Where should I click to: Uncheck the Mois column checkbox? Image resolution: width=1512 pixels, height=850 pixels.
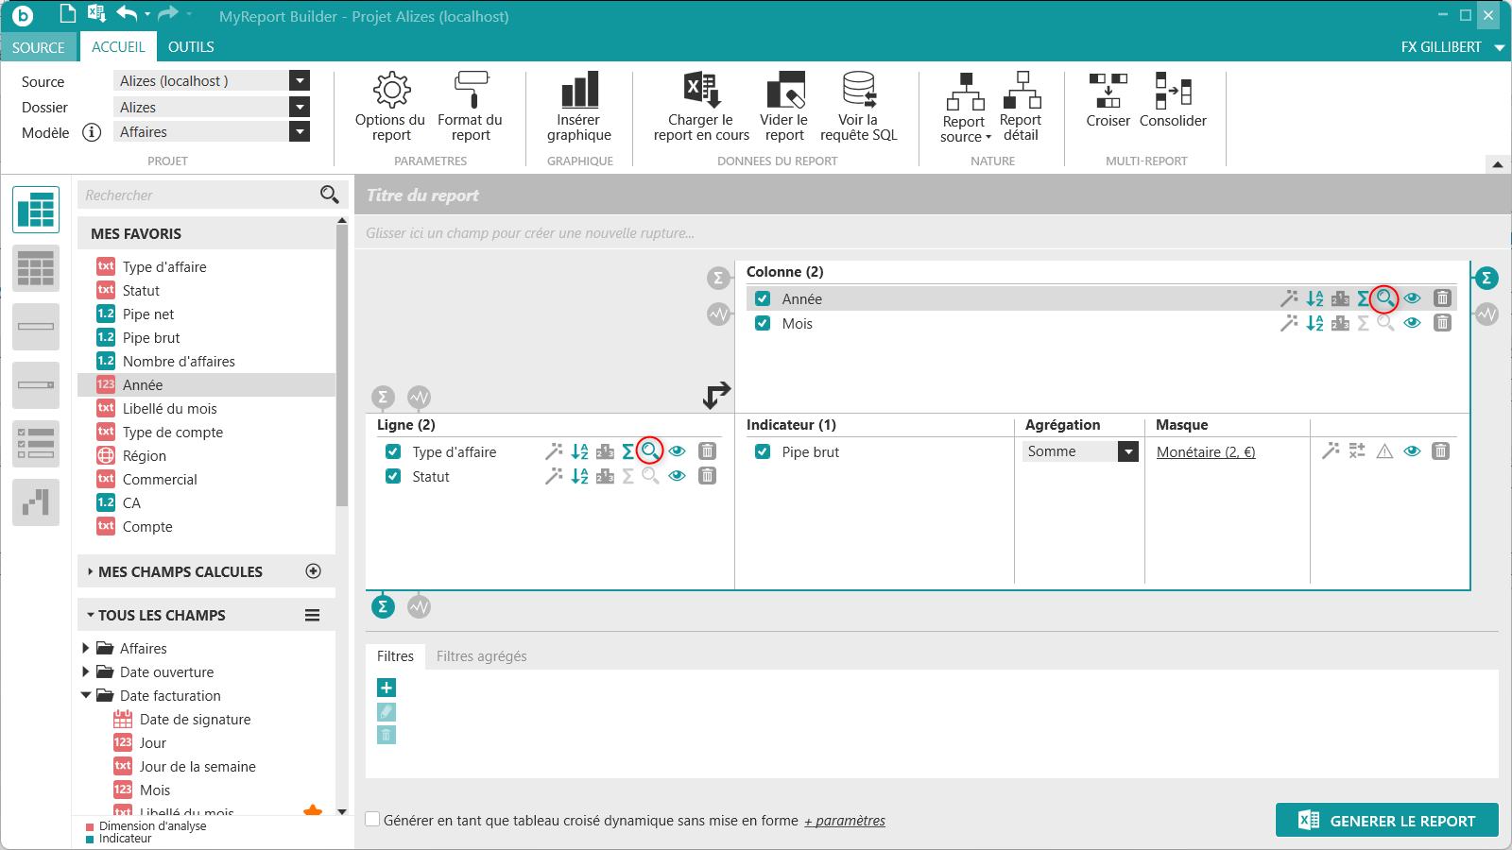pos(763,323)
